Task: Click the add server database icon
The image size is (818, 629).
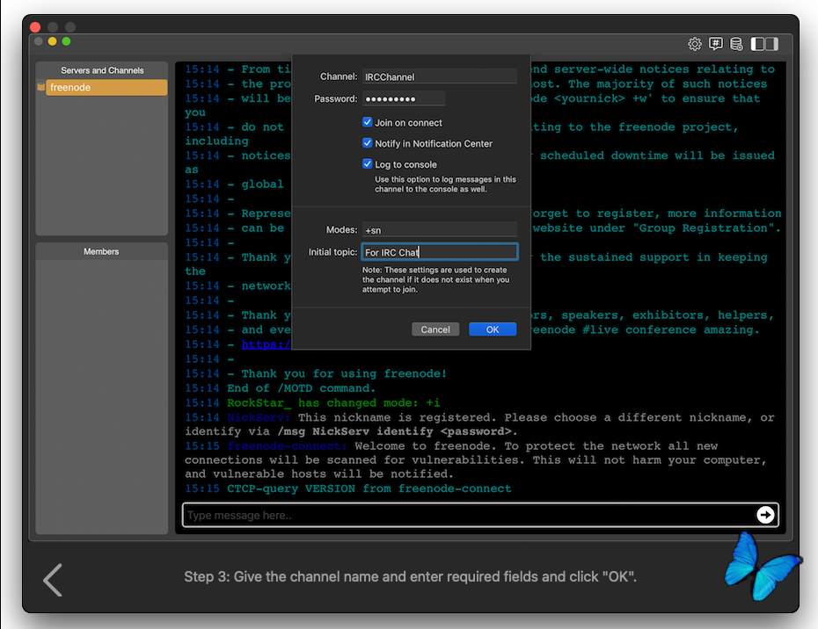Action: point(736,44)
